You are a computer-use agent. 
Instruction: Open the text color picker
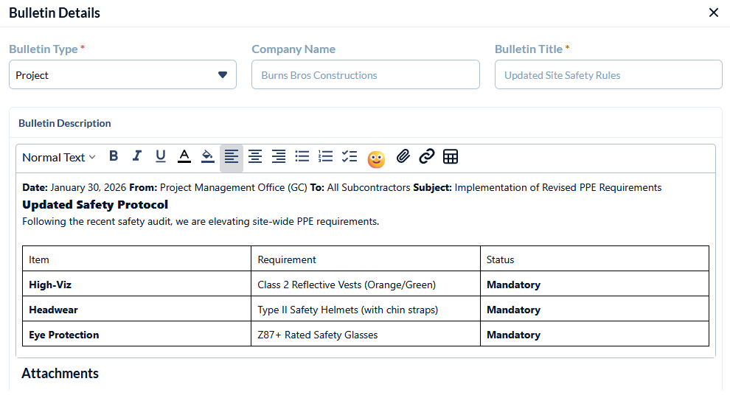pos(184,156)
